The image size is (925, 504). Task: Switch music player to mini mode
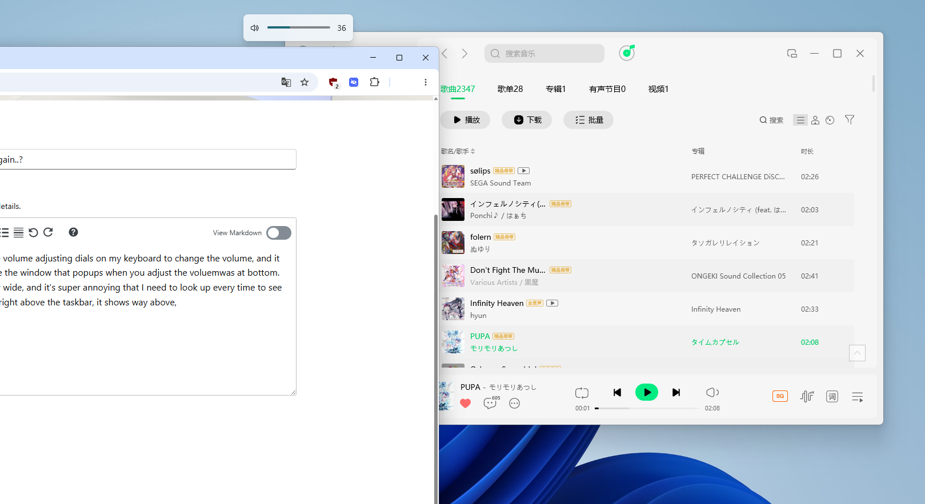click(792, 54)
